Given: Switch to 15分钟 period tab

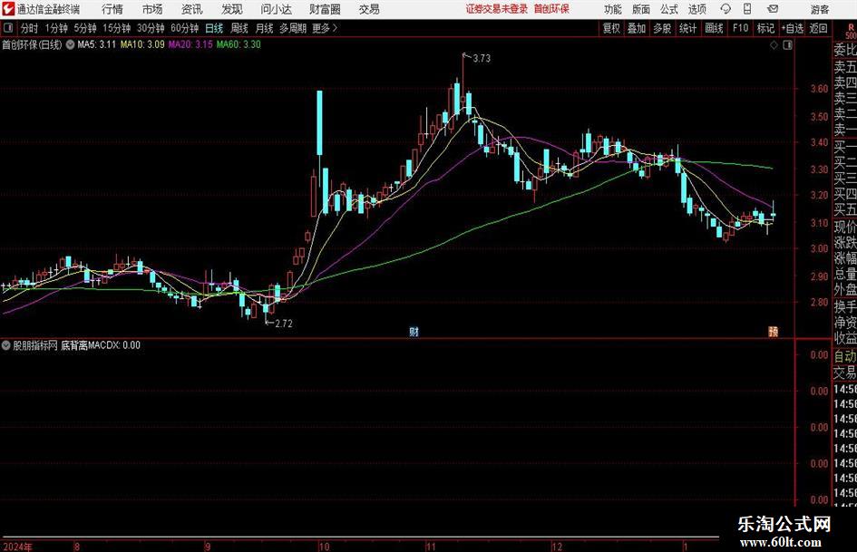Looking at the screenshot, I should [x=117, y=28].
